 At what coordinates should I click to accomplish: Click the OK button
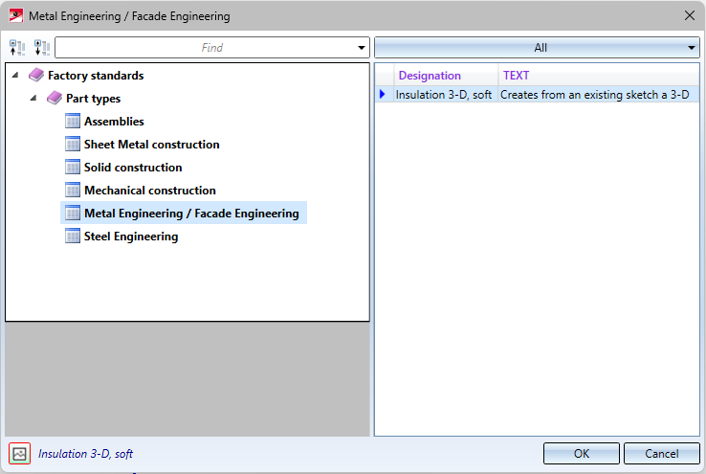pos(582,454)
